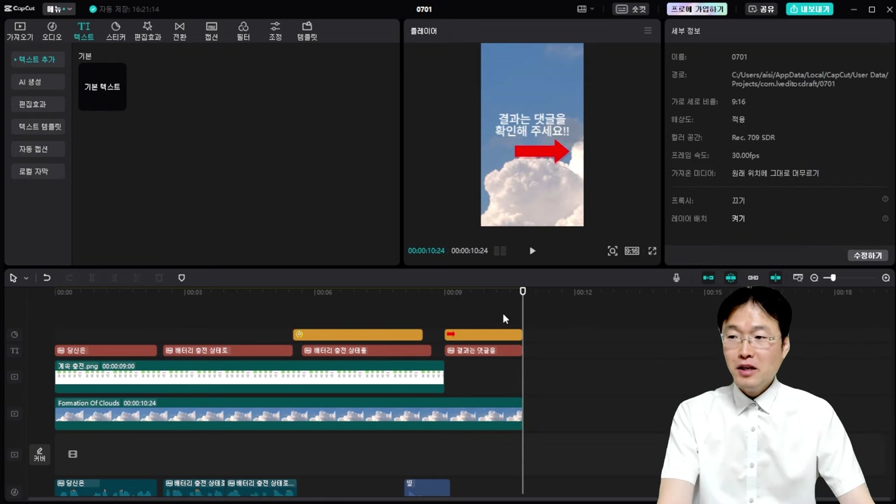Select the 딩 audio clip

click(427, 487)
